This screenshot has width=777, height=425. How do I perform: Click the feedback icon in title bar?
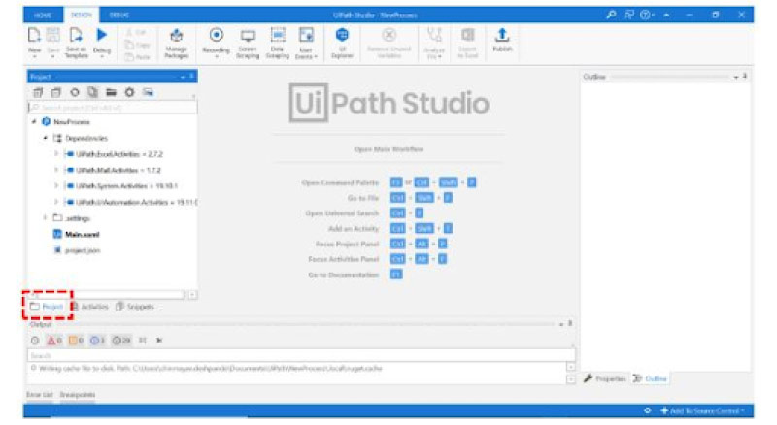tap(628, 15)
